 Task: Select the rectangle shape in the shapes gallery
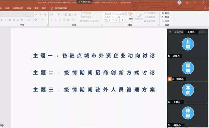pos(119,14)
